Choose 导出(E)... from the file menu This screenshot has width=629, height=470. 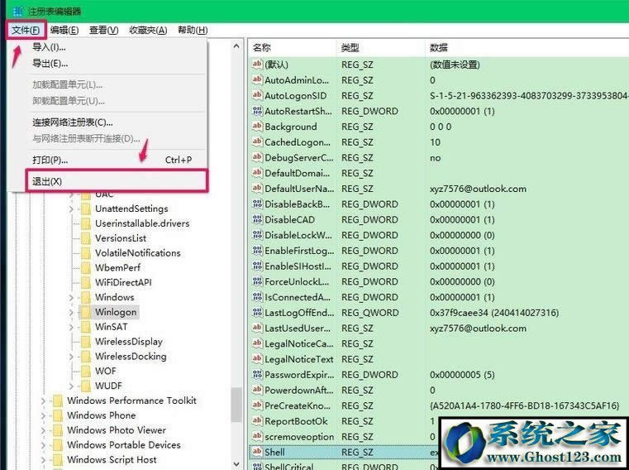(x=50, y=63)
